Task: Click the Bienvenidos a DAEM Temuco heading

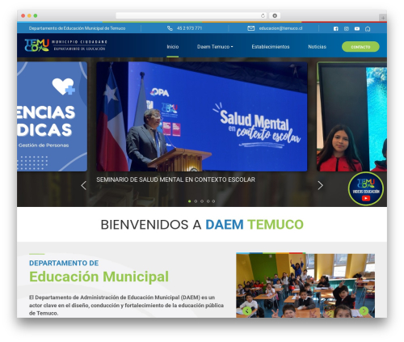Action: tap(202, 225)
